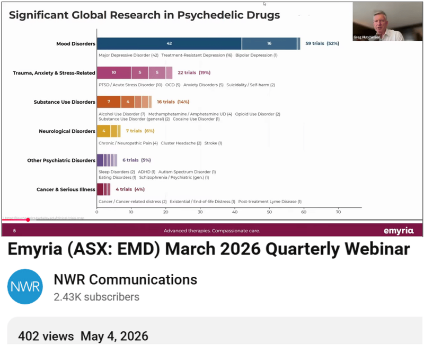Image resolution: width=424 pixels, height=345 pixels.
Task: Click 'Cluster Headache (2)' legend text
Action: (181, 143)
